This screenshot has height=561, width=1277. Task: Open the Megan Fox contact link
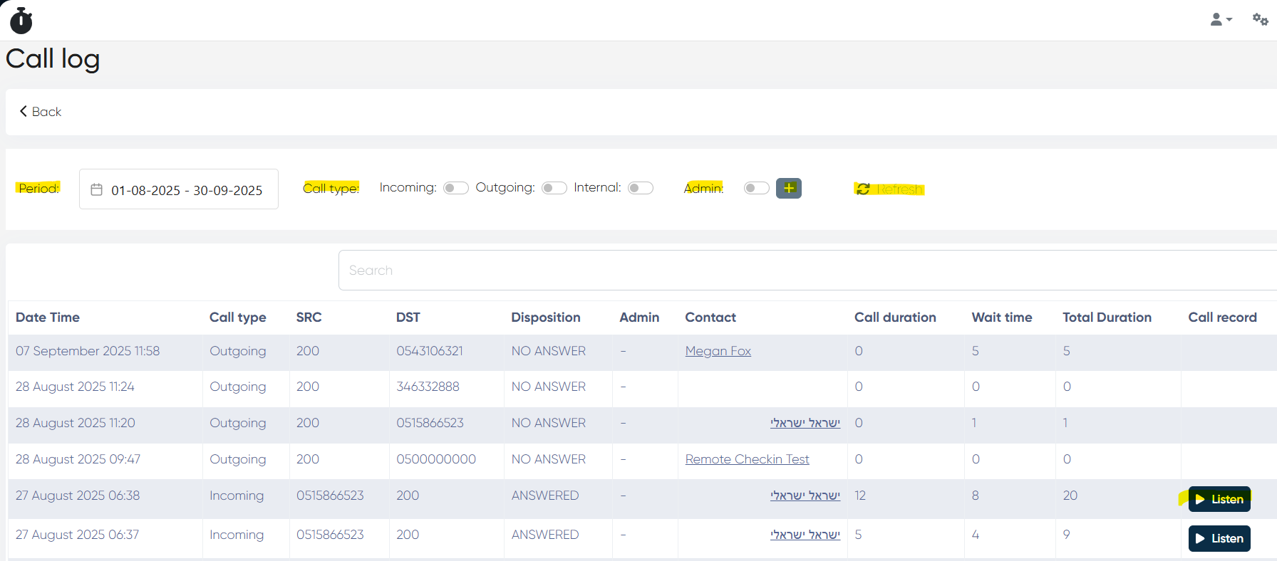(718, 351)
